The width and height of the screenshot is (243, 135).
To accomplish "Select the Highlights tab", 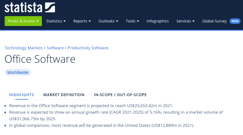I will click(x=22, y=95).
